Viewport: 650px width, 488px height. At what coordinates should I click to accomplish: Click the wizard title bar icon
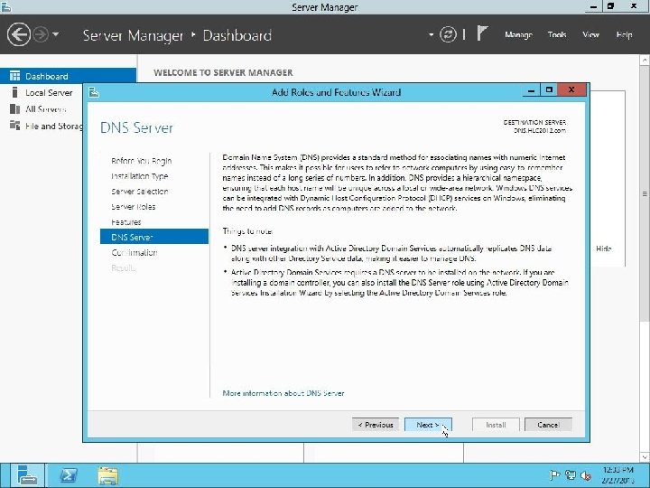(x=94, y=92)
